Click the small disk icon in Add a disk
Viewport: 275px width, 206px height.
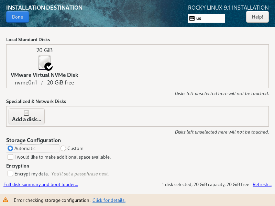(26, 113)
